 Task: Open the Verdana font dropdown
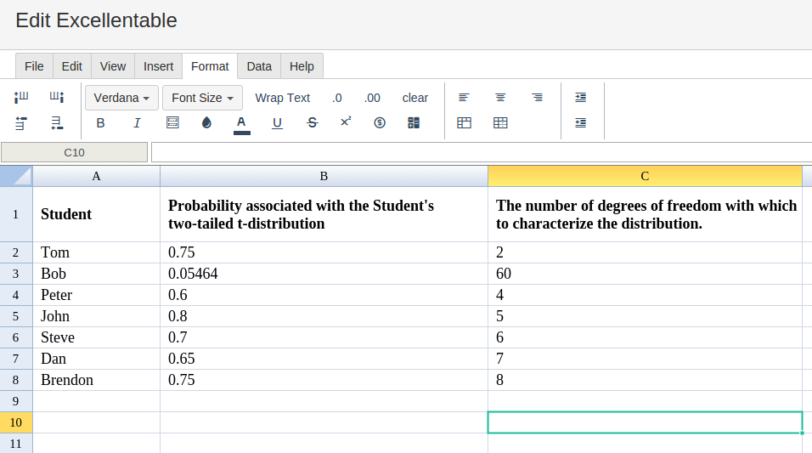pyautogui.click(x=121, y=98)
